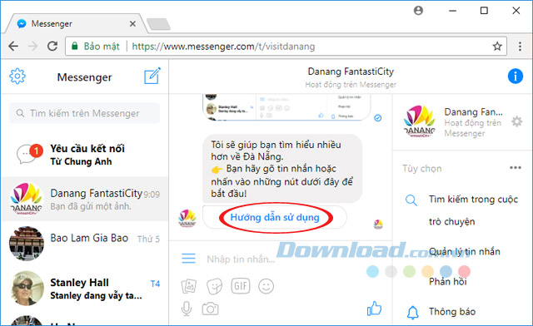Click the red unread badge on Yêu cầu kết nối
The image size is (533, 326).
pyautogui.click(x=37, y=151)
